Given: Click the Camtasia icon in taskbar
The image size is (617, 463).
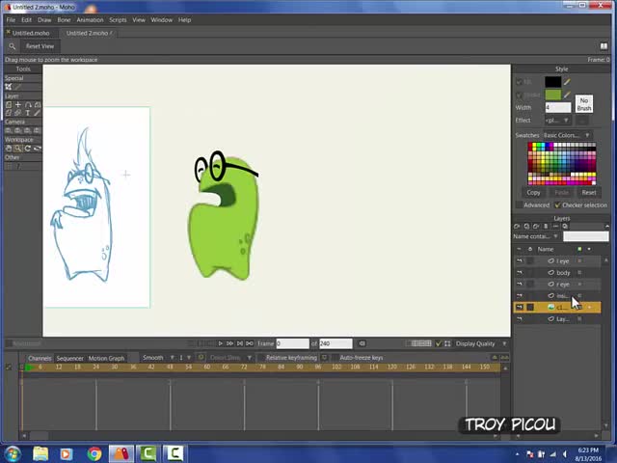Looking at the screenshot, I should tap(148, 453).
